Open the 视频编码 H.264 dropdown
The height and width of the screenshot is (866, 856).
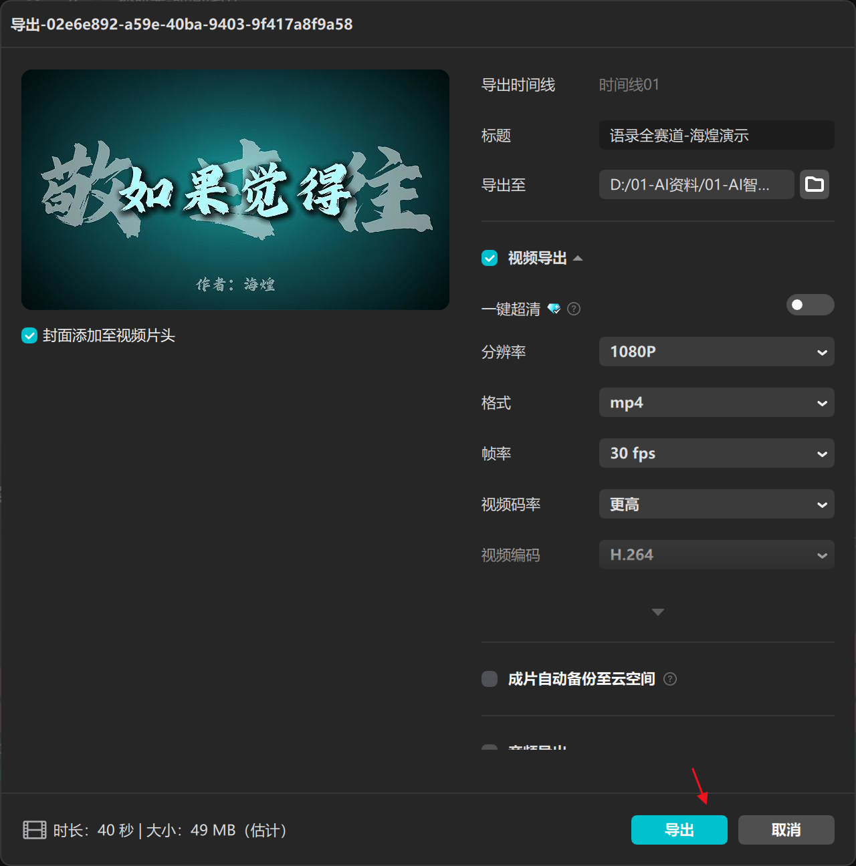tap(716, 555)
